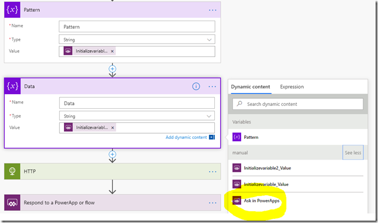Switch to the Dynamic content tab
The height and width of the screenshot is (223, 378).
tap(250, 86)
